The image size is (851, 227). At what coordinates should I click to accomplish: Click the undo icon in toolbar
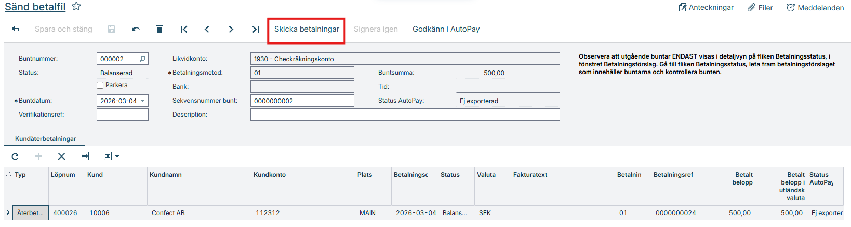tap(136, 29)
